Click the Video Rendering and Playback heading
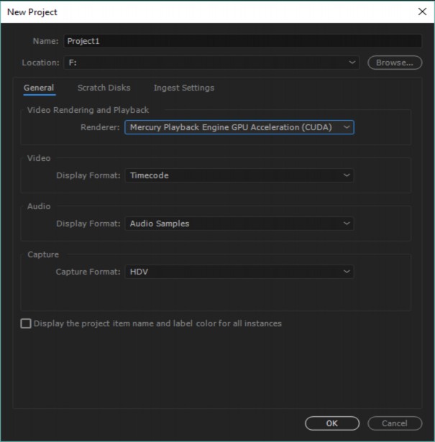 [88, 111]
